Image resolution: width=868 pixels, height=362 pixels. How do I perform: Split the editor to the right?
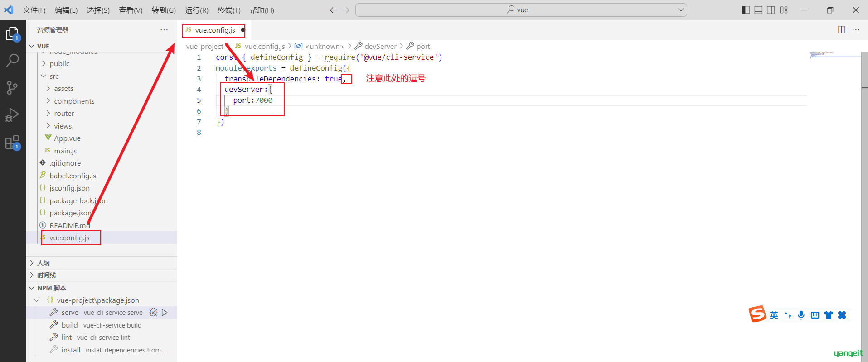click(841, 30)
